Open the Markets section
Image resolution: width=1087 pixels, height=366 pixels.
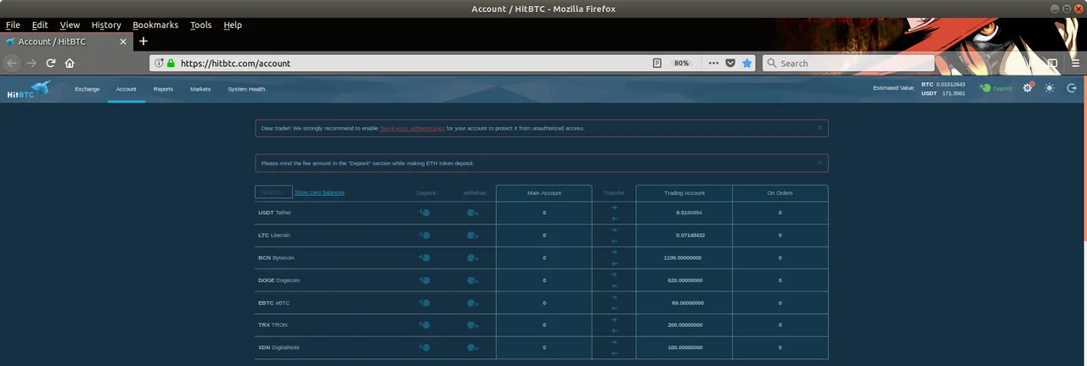(x=200, y=89)
